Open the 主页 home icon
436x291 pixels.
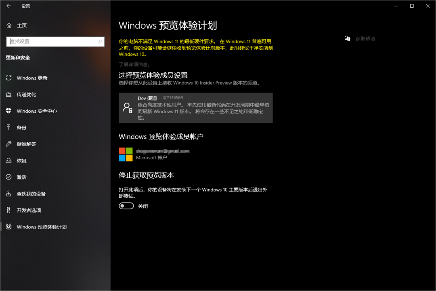pos(9,25)
